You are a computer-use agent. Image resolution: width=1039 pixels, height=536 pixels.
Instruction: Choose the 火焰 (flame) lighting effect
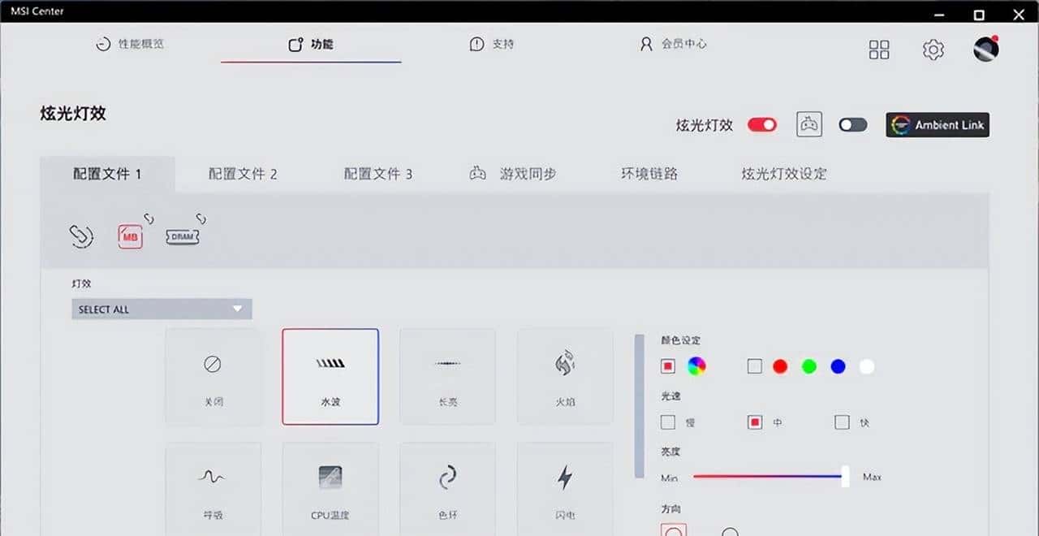[x=564, y=376]
